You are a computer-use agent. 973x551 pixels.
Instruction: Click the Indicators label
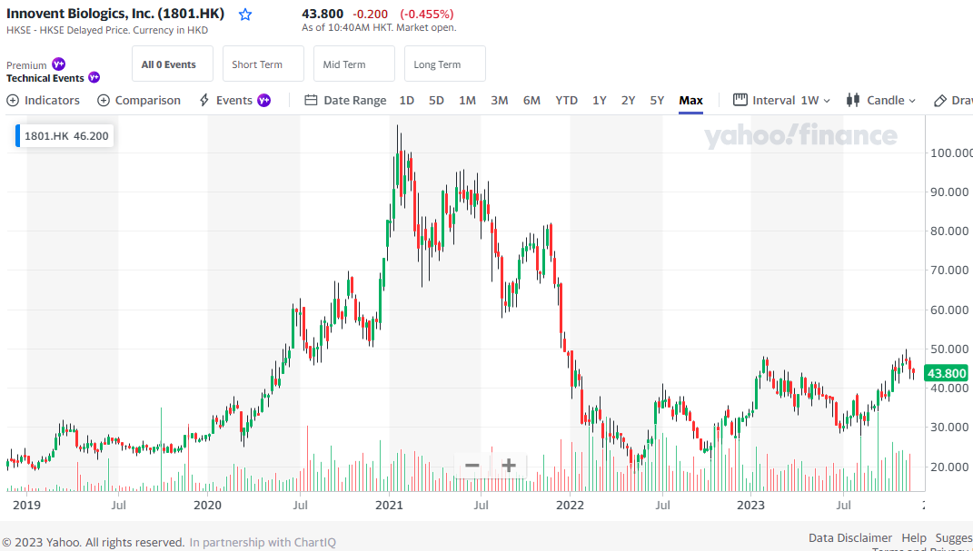52,101
